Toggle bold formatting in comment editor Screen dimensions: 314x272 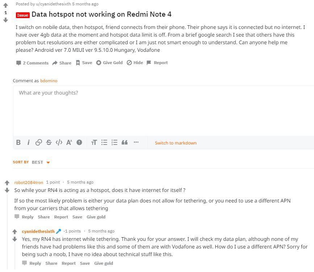(18, 143)
